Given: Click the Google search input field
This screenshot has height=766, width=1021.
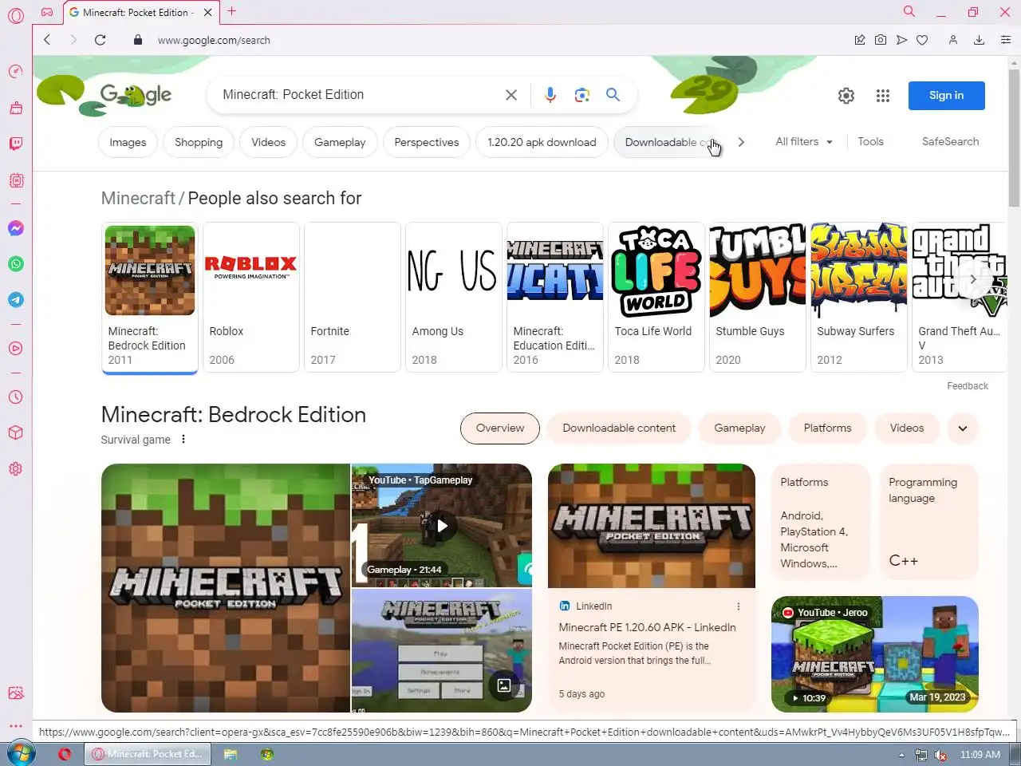Looking at the screenshot, I should 359,95.
